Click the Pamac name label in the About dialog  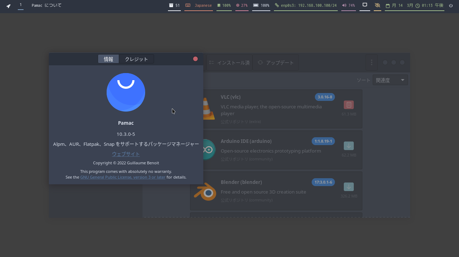pyautogui.click(x=126, y=123)
